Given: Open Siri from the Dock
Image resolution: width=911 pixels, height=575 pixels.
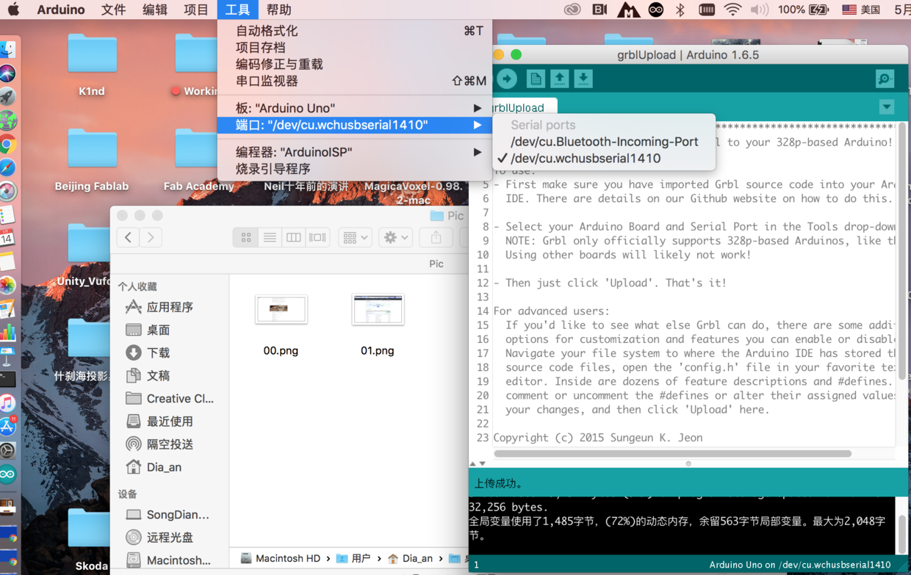Looking at the screenshot, I should click(7, 73).
